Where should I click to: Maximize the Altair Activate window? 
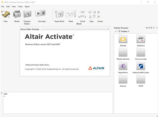(148, 2)
